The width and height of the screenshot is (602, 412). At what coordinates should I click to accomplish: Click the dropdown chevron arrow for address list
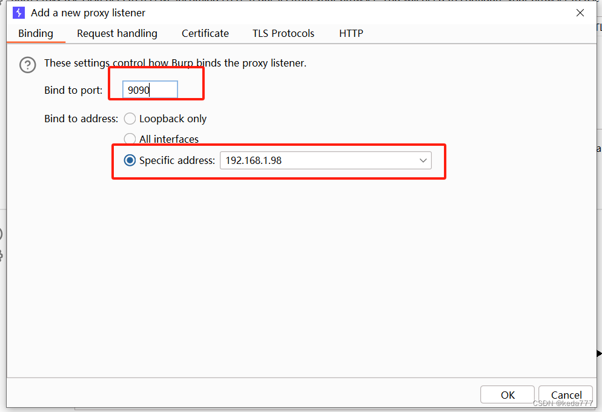point(423,160)
